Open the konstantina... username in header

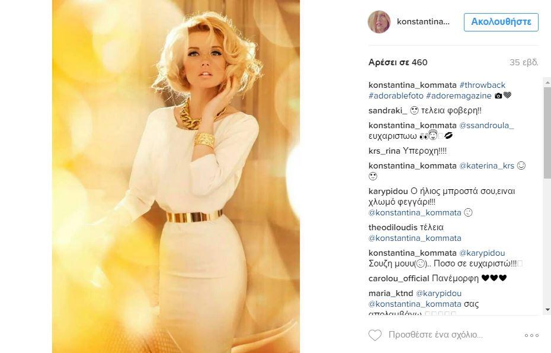pyautogui.click(x=423, y=22)
